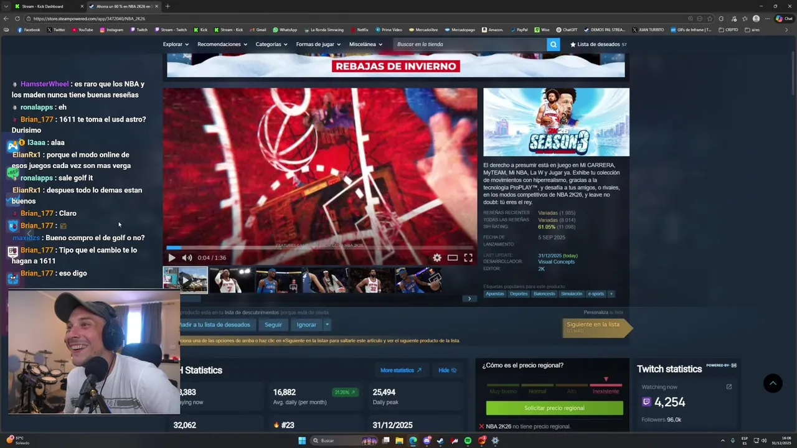Click the scroll-to-top round arrow button
797x448 pixels.
(773, 383)
